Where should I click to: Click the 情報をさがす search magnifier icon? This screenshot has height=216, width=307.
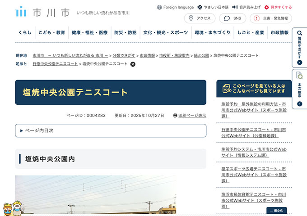click(300, 33)
